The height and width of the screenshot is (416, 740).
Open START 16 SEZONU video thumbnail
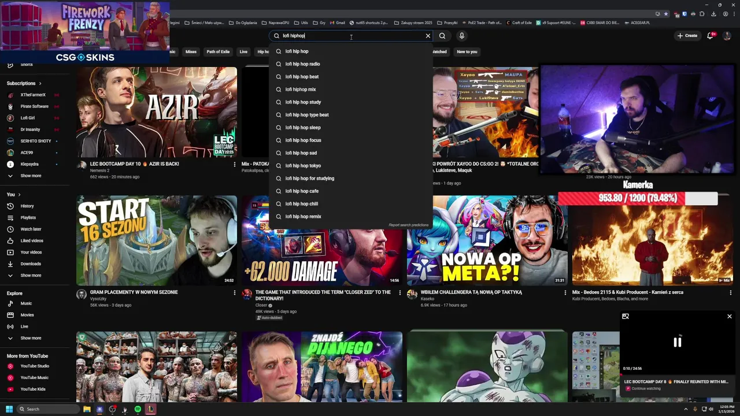(x=157, y=240)
